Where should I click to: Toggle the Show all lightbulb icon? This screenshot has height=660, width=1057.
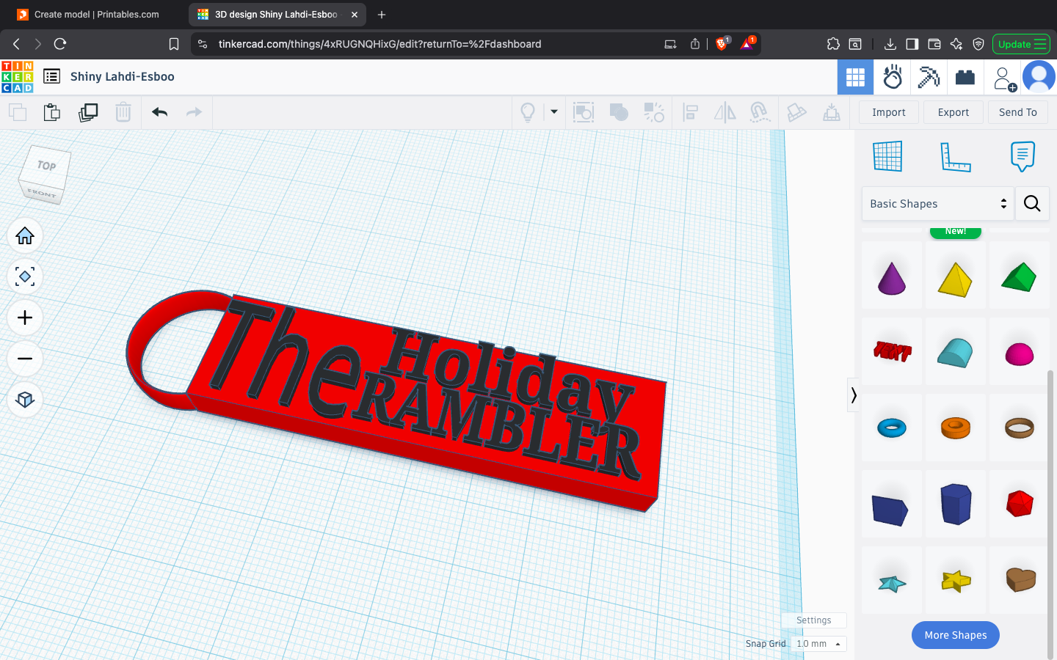(528, 112)
